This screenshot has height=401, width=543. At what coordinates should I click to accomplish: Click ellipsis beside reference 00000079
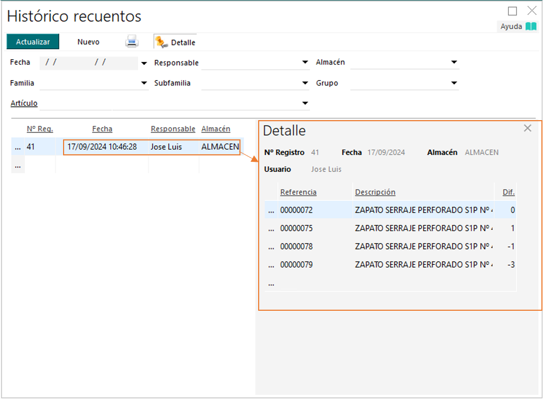(271, 265)
